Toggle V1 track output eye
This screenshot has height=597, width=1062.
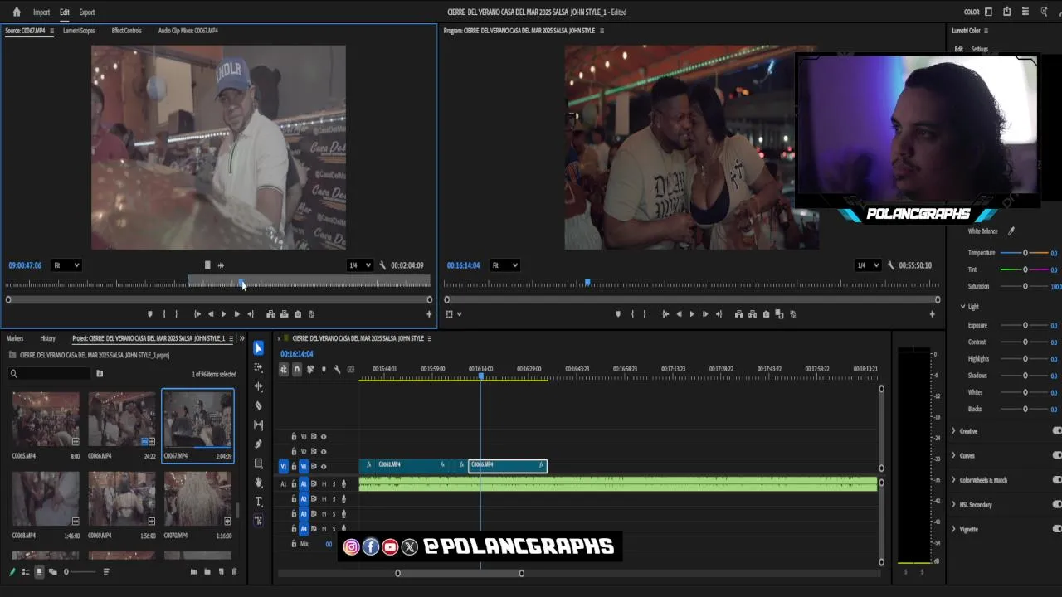pos(324,466)
